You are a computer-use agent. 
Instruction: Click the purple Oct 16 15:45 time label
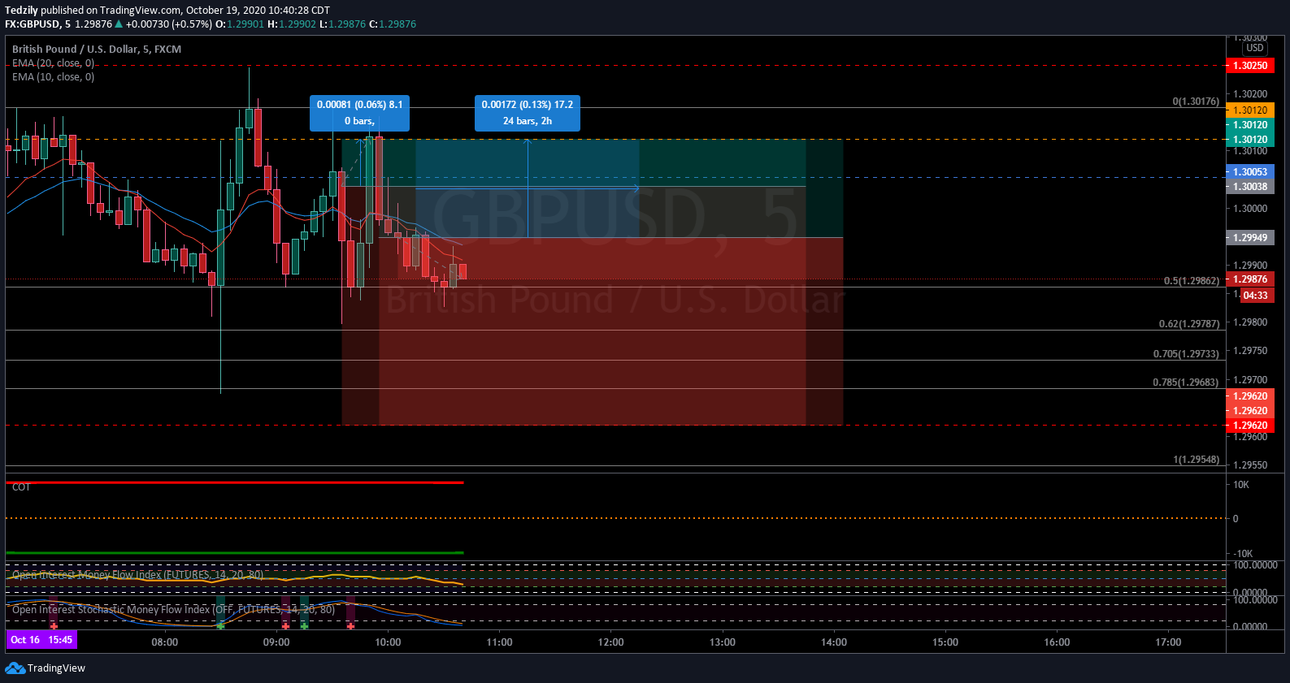(x=41, y=640)
